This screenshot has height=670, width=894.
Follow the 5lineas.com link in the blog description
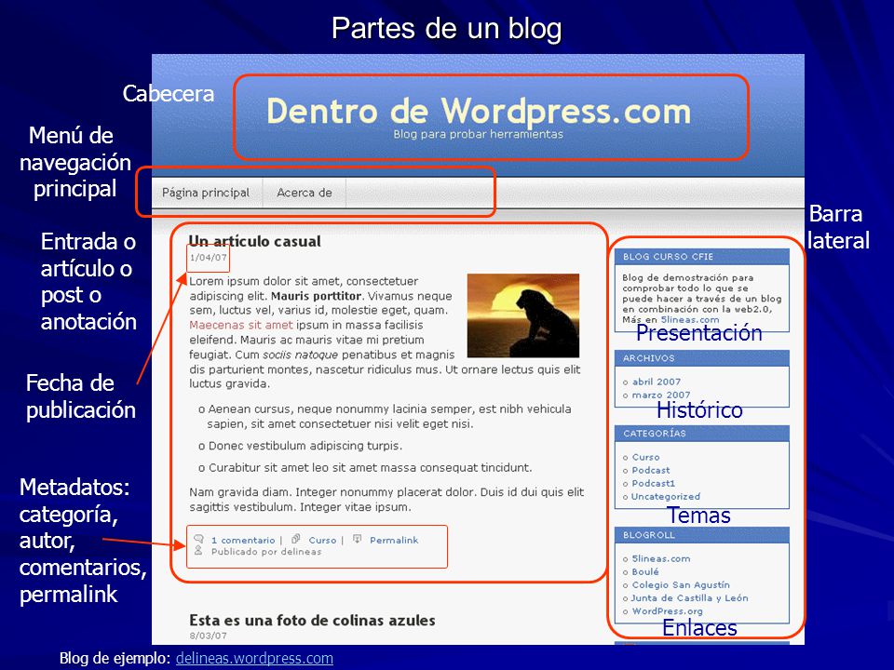pyautogui.click(x=690, y=320)
